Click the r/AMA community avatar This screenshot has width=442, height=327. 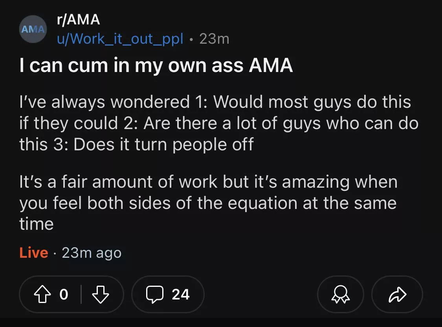point(33,29)
